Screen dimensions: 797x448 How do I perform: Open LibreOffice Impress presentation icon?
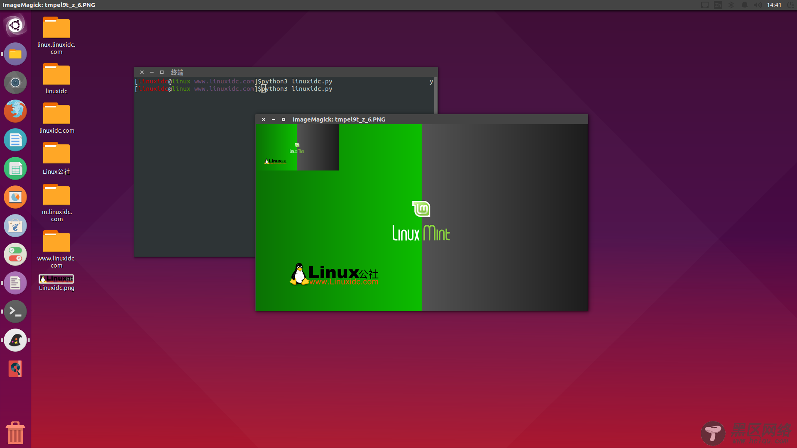pyautogui.click(x=15, y=197)
